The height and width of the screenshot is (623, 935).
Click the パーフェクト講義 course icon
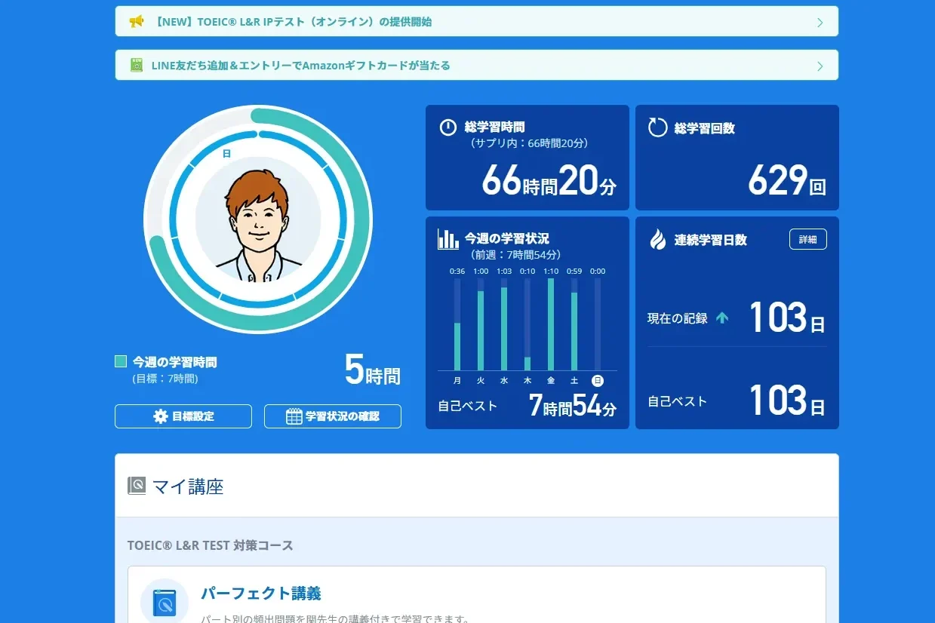tap(165, 602)
